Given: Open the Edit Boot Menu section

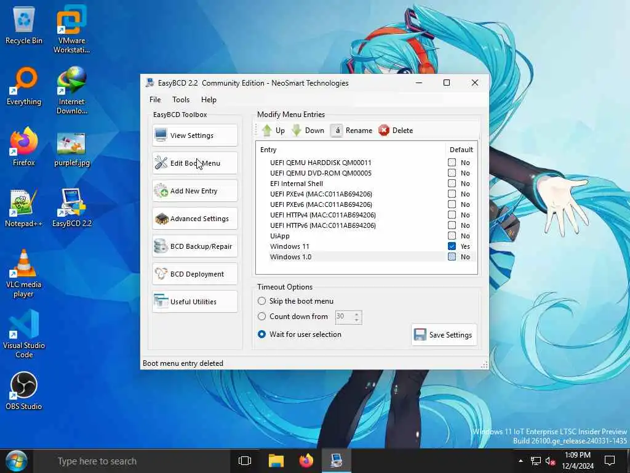Looking at the screenshot, I should pyautogui.click(x=195, y=163).
